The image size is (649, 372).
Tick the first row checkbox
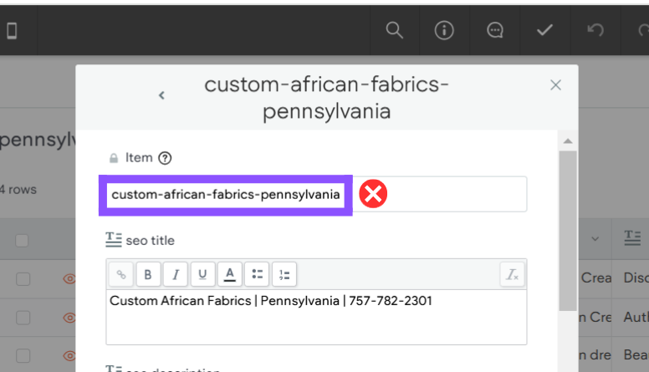point(23,279)
